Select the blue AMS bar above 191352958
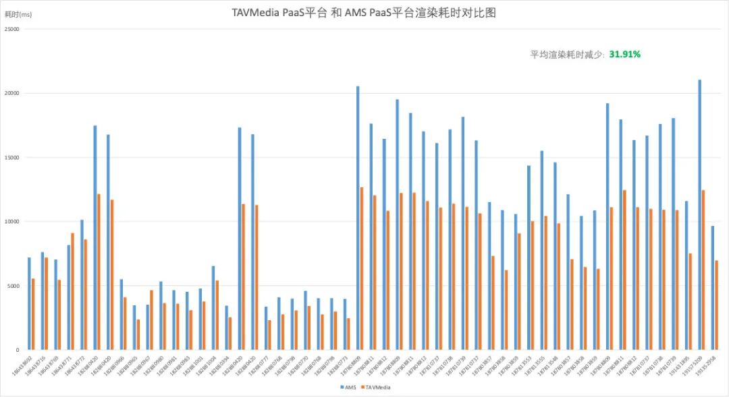 click(x=713, y=288)
